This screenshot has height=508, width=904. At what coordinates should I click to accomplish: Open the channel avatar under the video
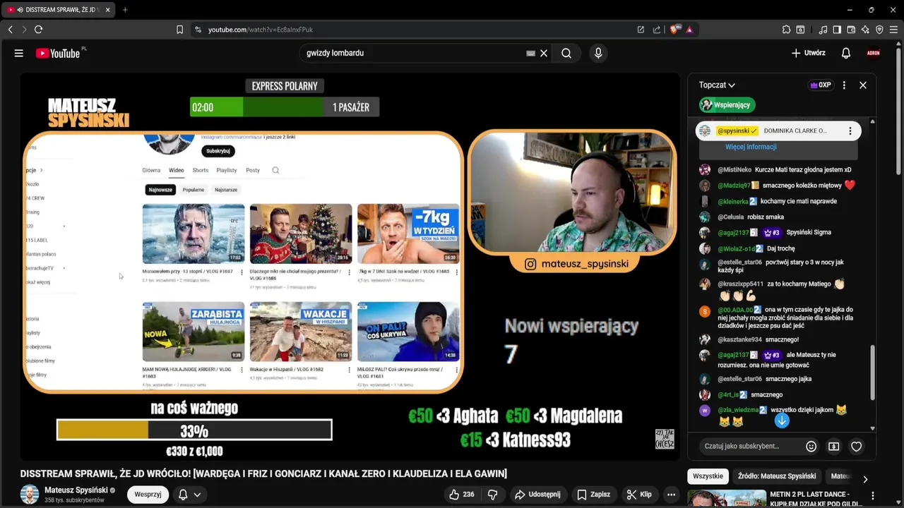pos(30,495)
